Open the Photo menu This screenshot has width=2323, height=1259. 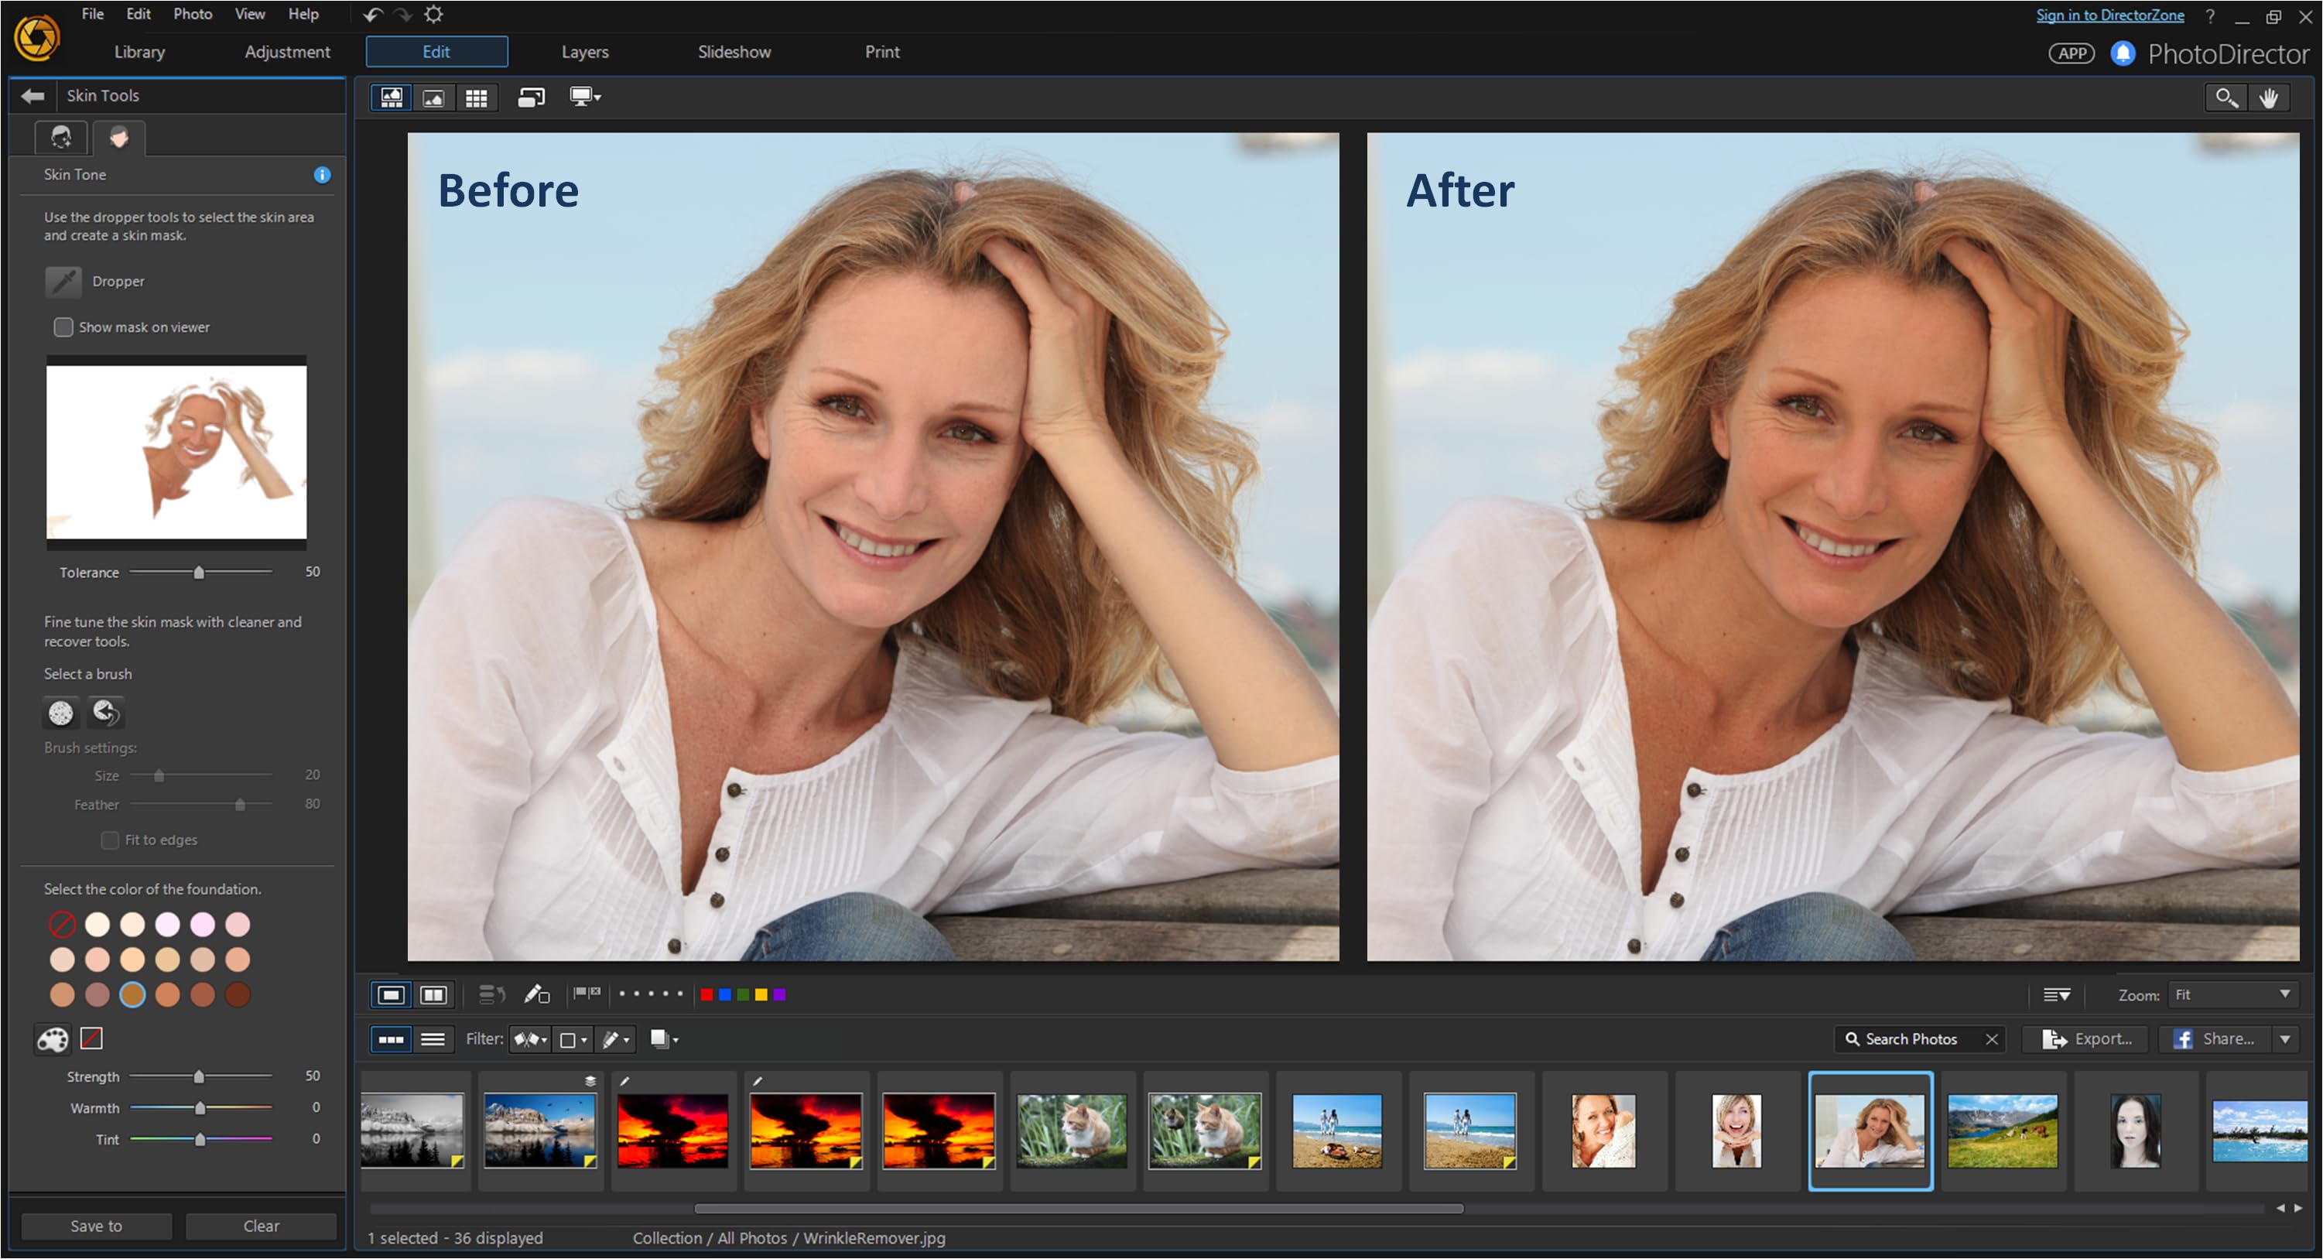point(192,15)
